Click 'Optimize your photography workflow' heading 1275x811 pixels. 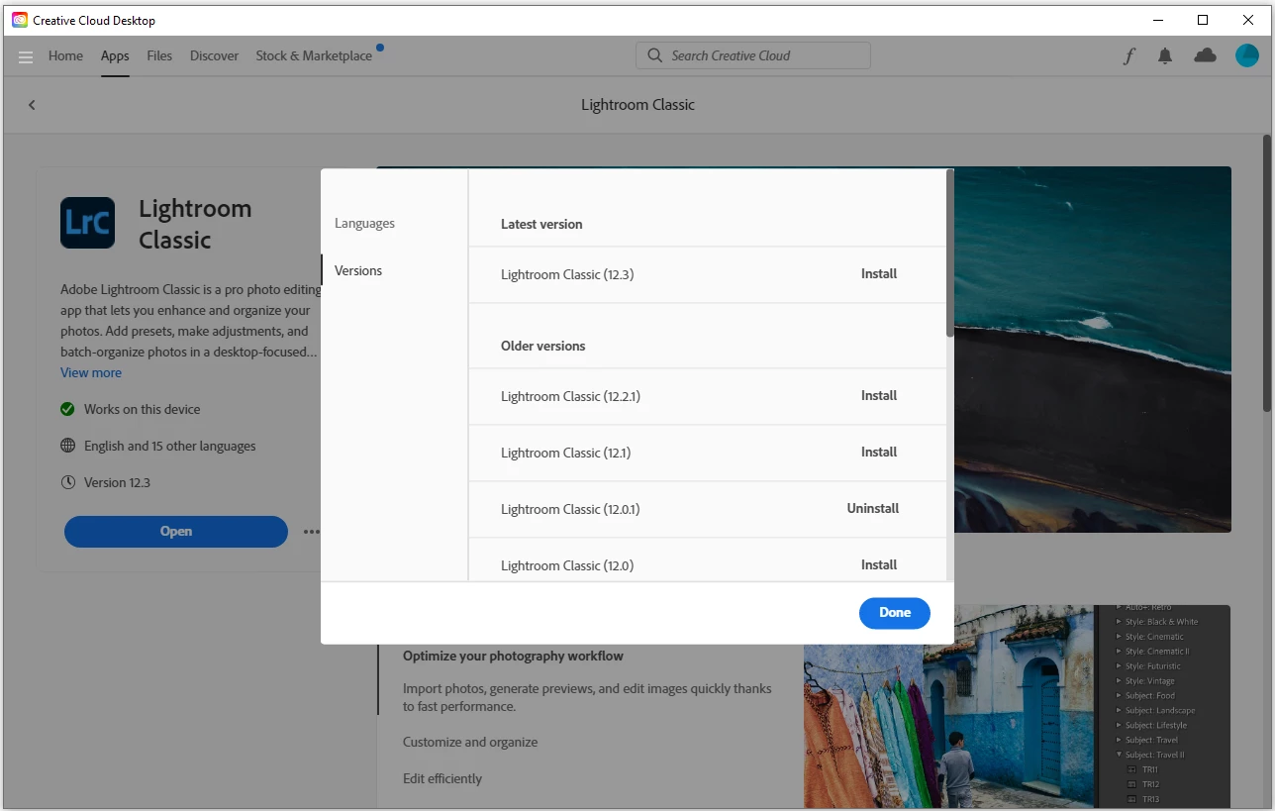pos(513,656)
